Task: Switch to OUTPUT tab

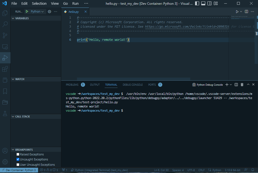Action: click(x=95, y=85)
